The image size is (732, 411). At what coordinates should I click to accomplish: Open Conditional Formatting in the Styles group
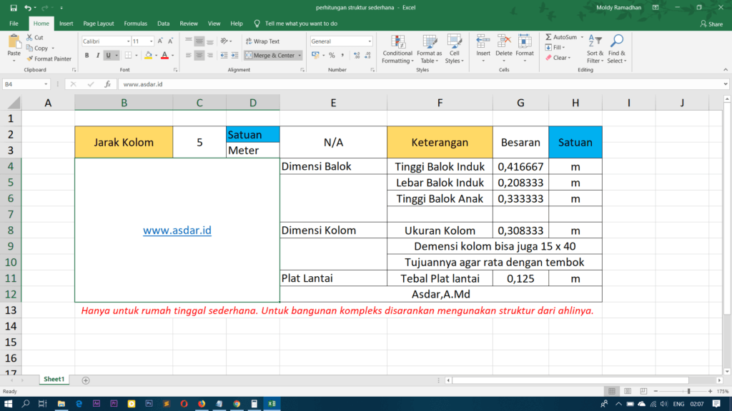click(x=397, y=48)
